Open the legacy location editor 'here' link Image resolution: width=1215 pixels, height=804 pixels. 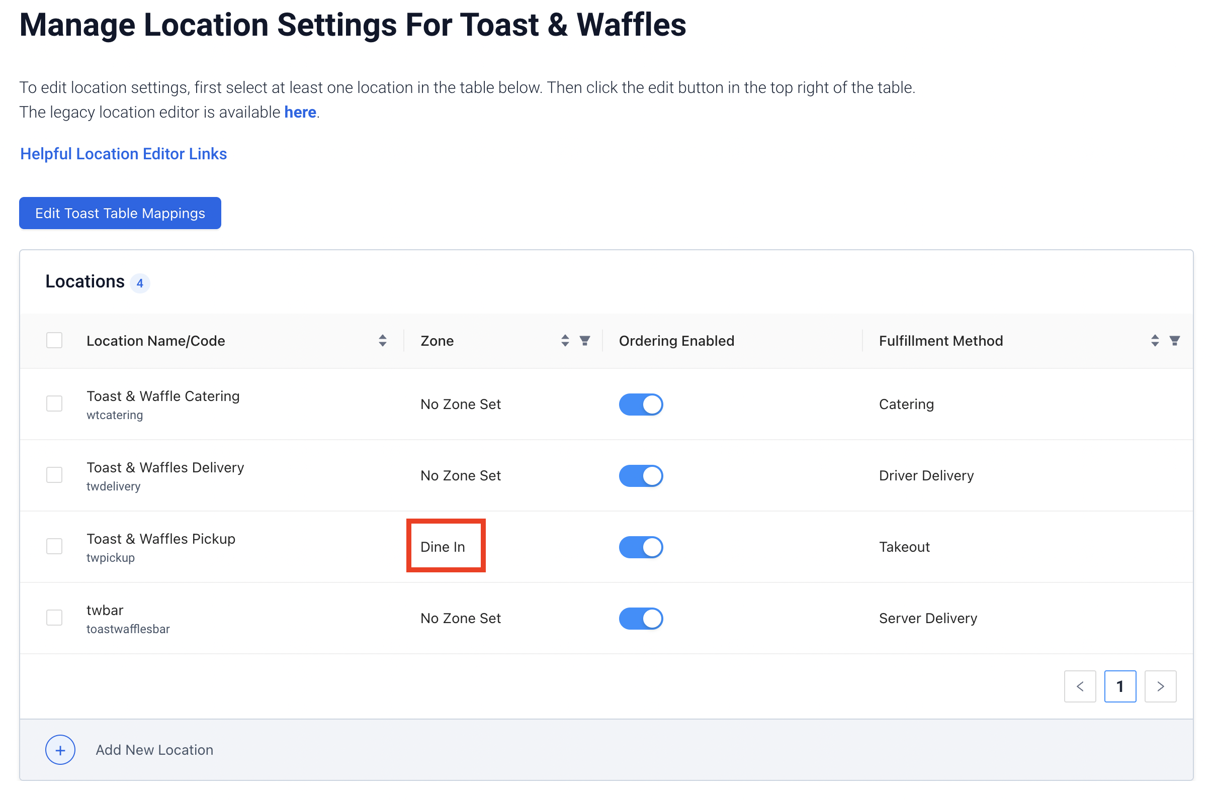pyautogui.click(x=300, y=112)
